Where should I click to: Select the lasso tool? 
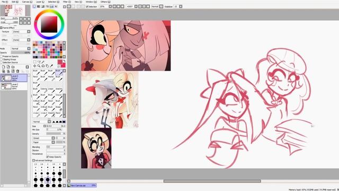(39, 62)
